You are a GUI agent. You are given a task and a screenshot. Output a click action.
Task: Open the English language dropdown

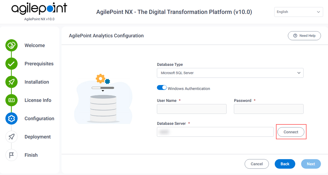299,12
